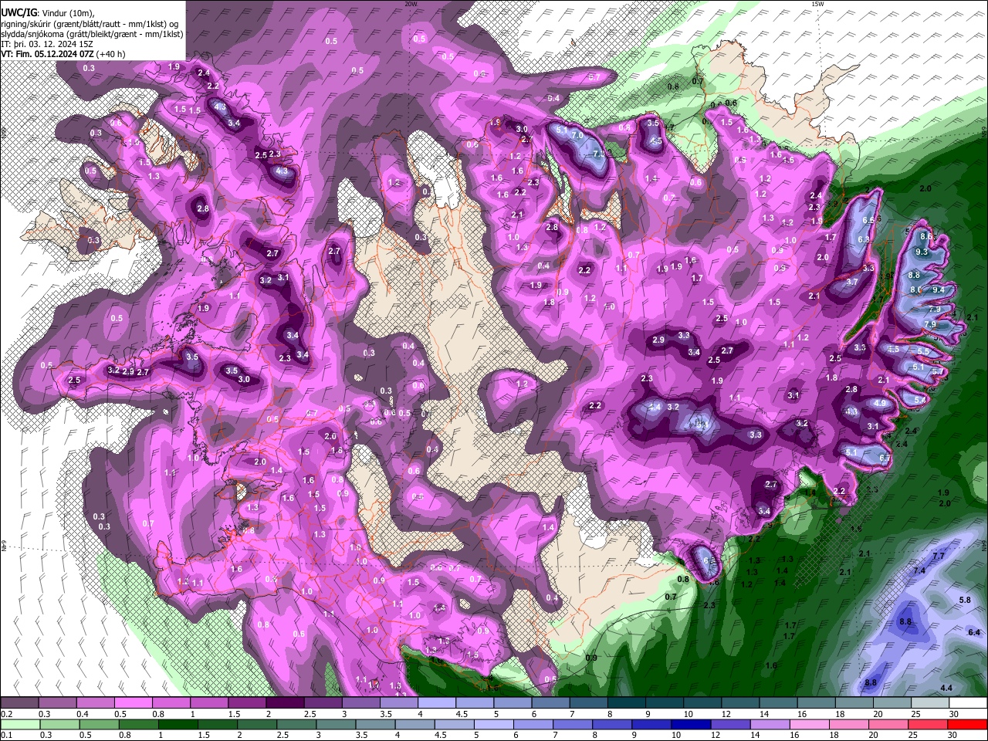Click the '4.4' rain value over the sea

click(946, 688)
